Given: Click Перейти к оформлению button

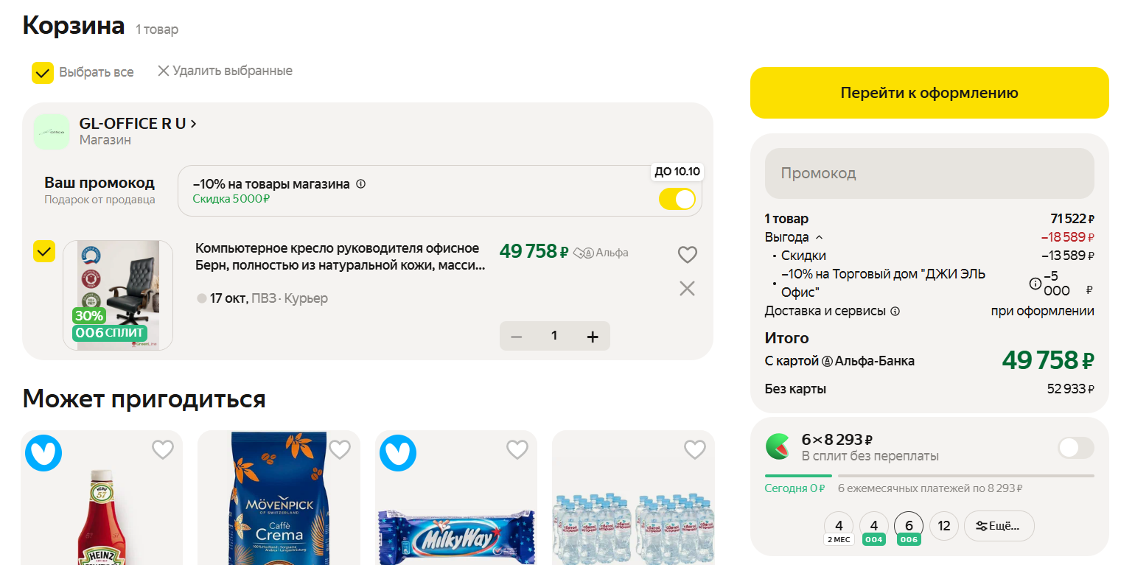Looking at the screenshot, I should 929,93.
